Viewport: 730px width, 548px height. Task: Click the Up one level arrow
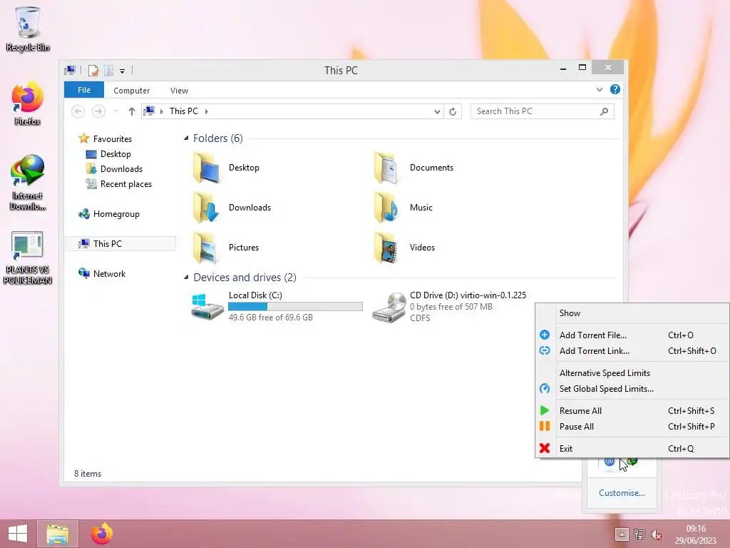click(132, 111)
